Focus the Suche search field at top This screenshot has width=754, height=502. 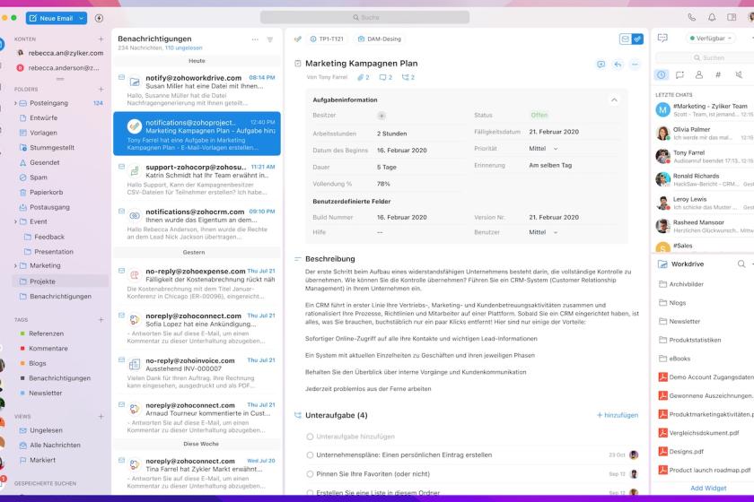click(364, 17)
